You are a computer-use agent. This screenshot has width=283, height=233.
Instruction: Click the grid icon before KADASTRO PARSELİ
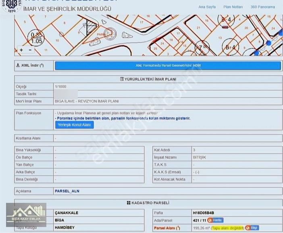click(x=129, y=203)
